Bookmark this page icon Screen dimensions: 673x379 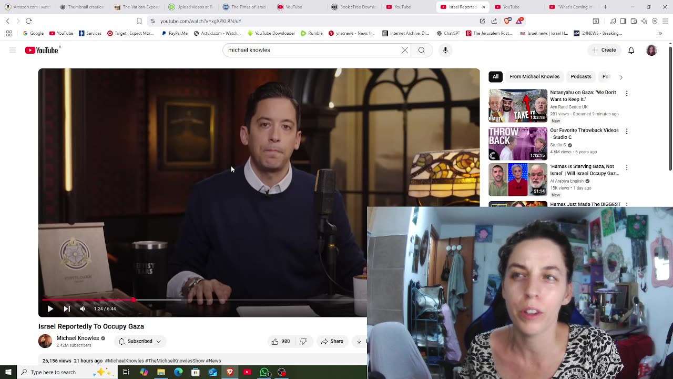(139, 21)
